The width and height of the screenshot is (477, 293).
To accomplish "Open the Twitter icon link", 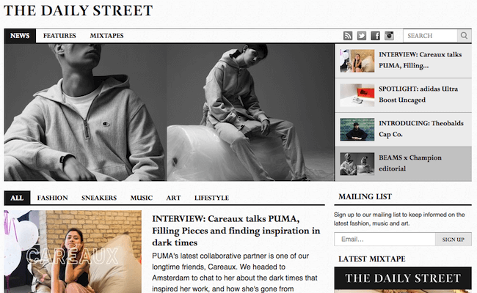I will pos(361,35).
